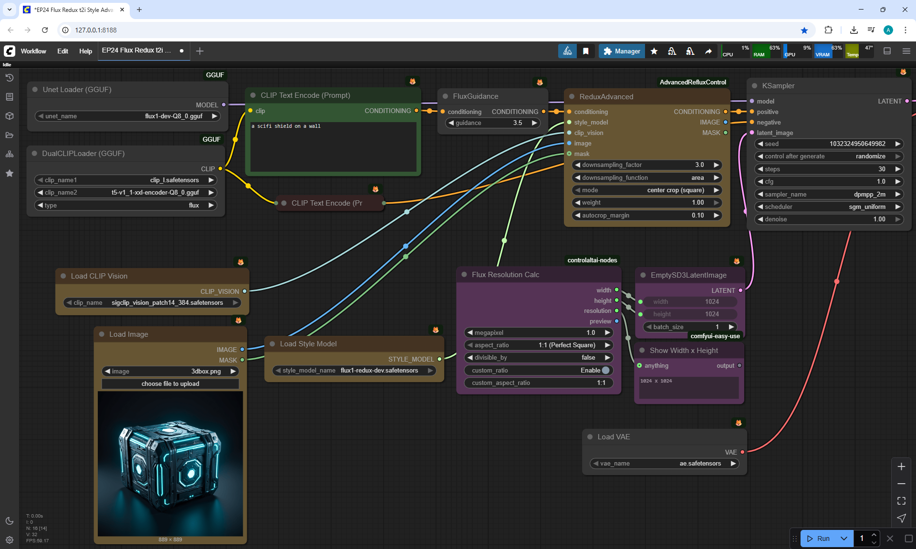Click fit view icon in canvas controls

pos(901,501)
